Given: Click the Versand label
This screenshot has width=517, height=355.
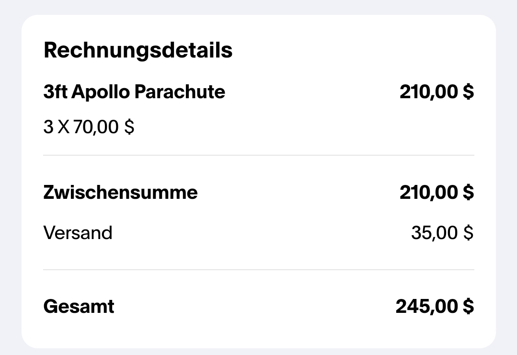Looking at the screenshot, I should (78, 233).
